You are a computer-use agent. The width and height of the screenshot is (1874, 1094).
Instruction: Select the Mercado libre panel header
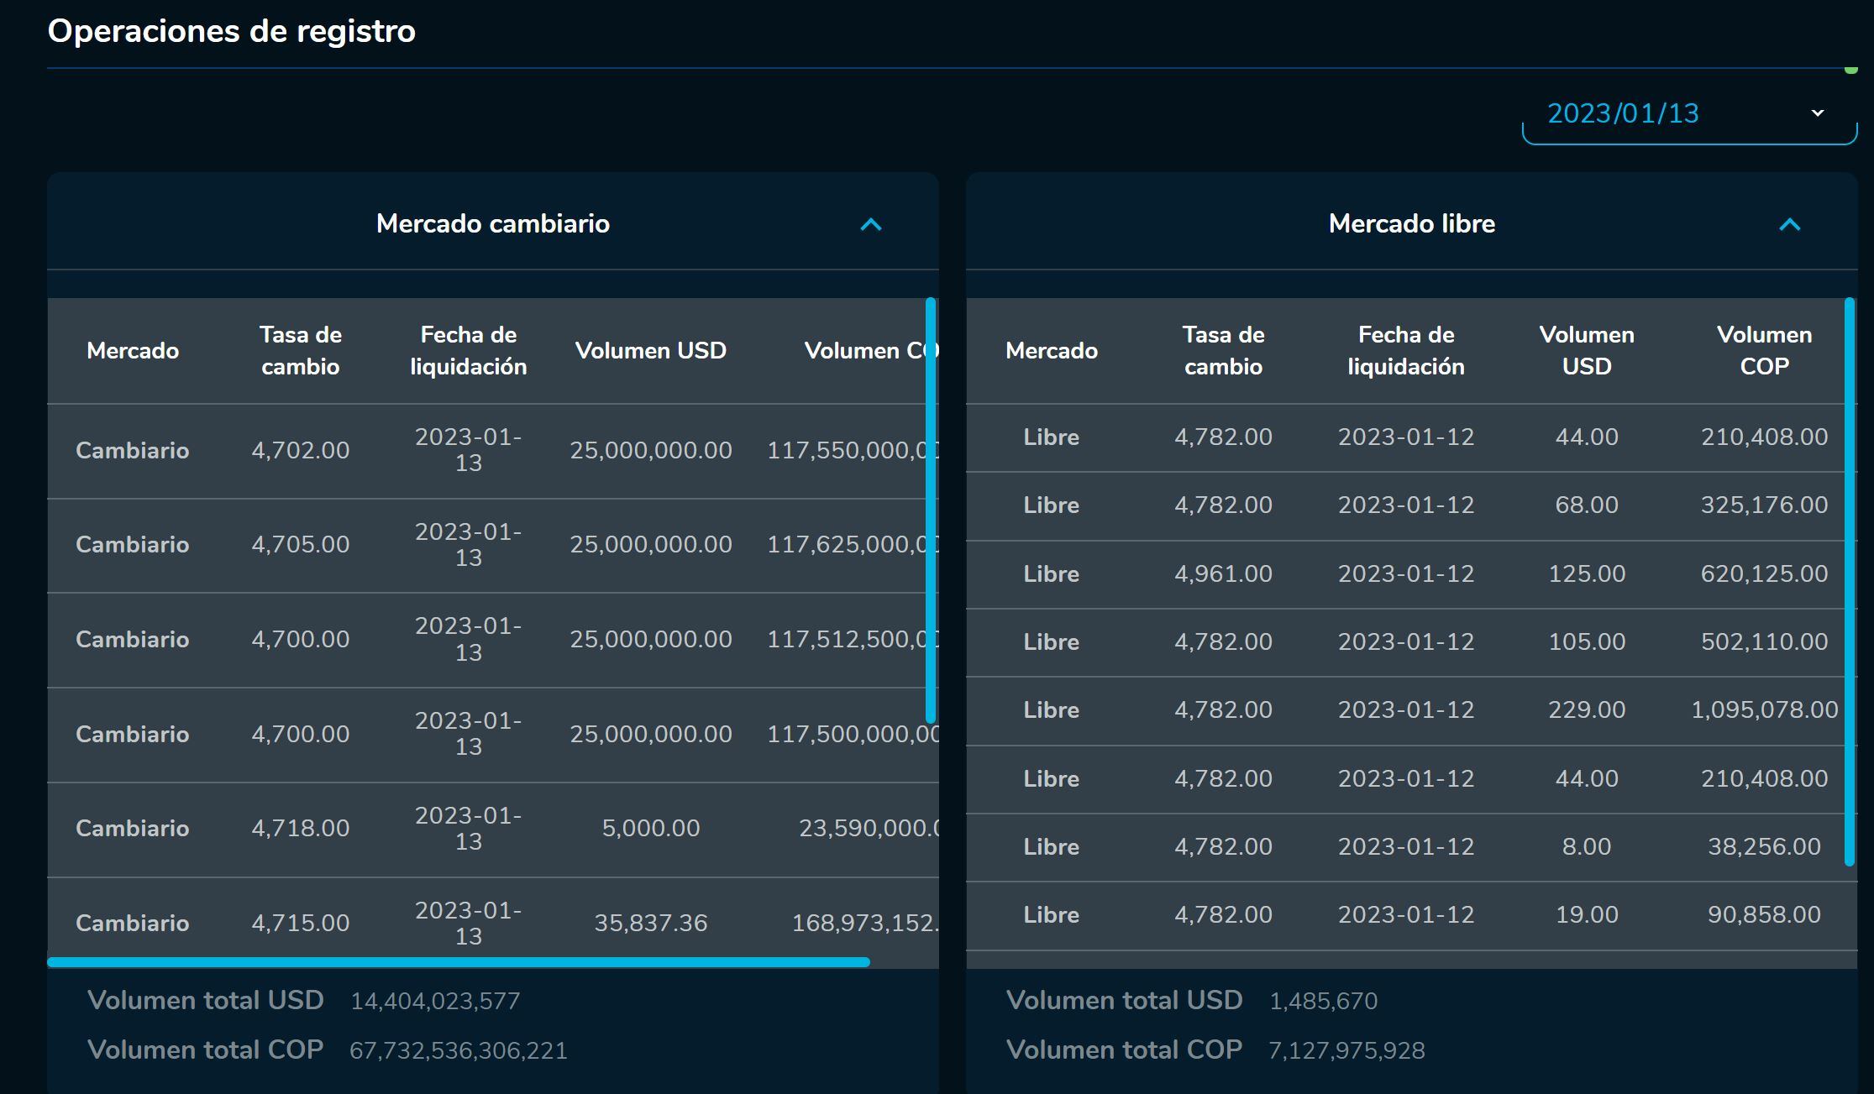(1411, 224)
